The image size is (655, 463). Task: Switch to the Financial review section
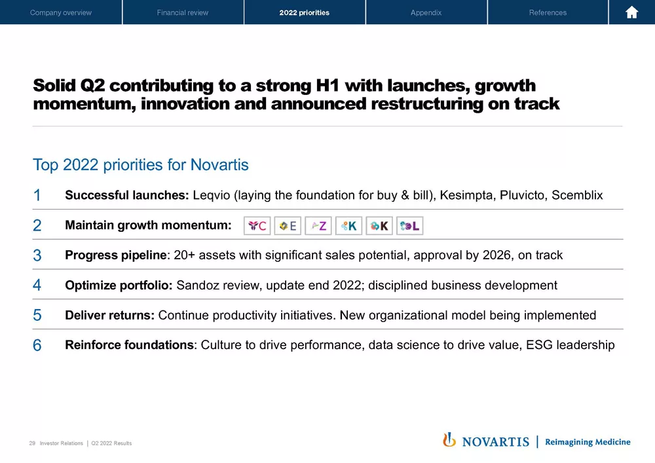pyautogui.click(x=183, y=12)
